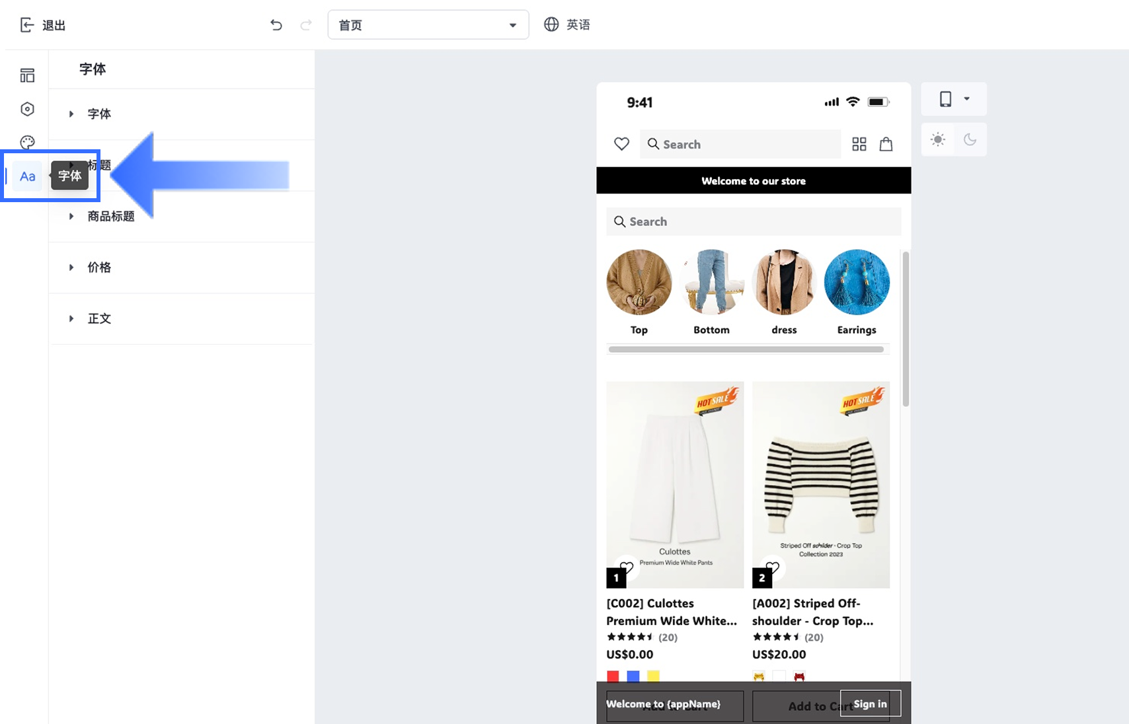Screen dimensions: 1129x724
Task: Select the Aa fonts sidebar icon
Action: (27, 176)
